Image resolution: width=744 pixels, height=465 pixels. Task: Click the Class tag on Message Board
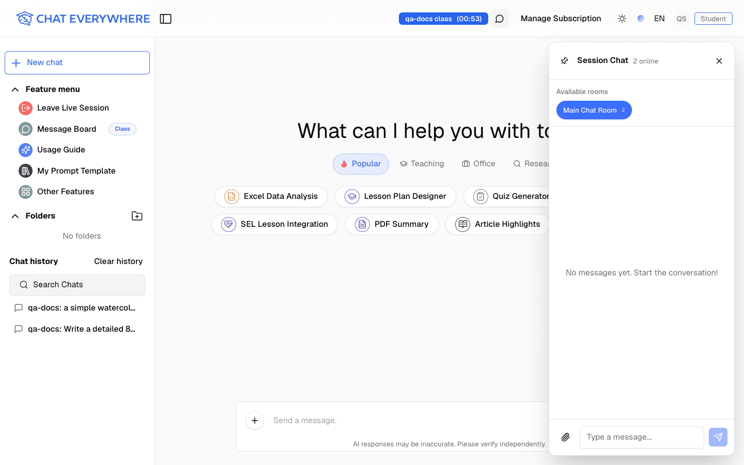click(x=122, y=129)
